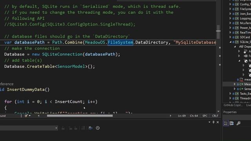Click the vertical scrollbar down arrow
Image resolution: width=251 pixels, height=141 pixels.
point(218,111)
